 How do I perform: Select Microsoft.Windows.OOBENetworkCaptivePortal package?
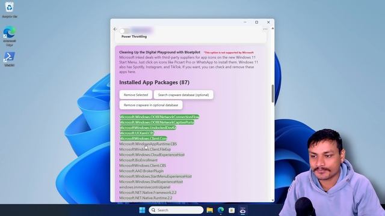[x=156, y=122]
